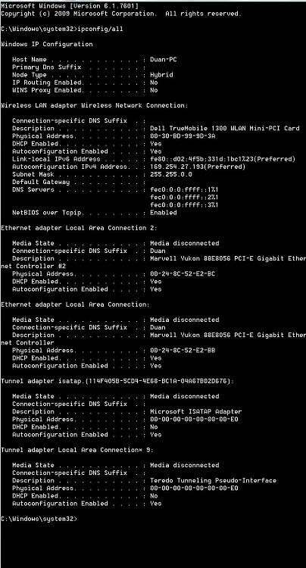Viewport: 306px width, 568px height.
Task: Click the Subnet Mask value 255.255.0.0
Action: [x=171, y=174]
